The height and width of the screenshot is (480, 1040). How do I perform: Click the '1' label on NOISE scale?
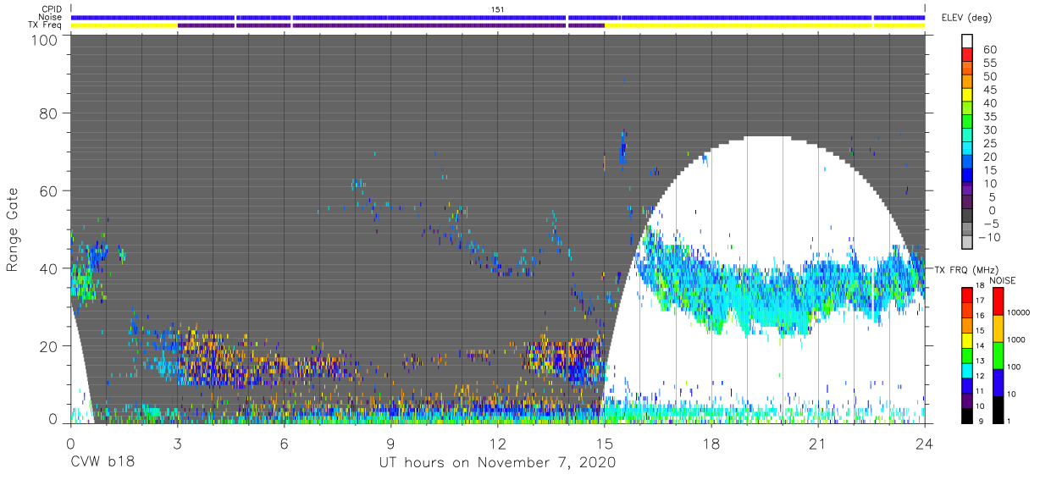tap(1010, 421)
